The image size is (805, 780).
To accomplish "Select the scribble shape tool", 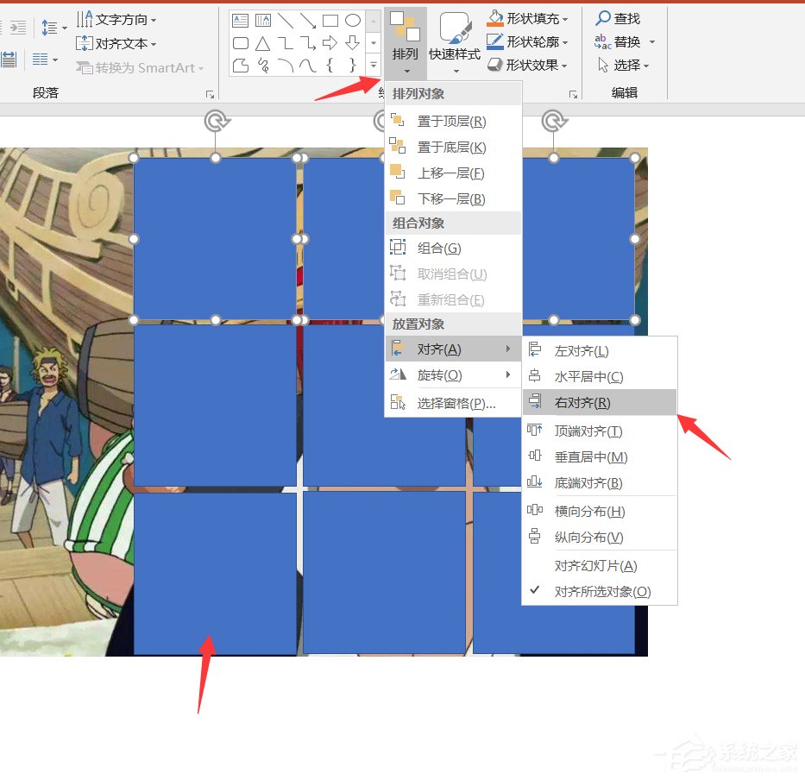I will tap(263, 66).
